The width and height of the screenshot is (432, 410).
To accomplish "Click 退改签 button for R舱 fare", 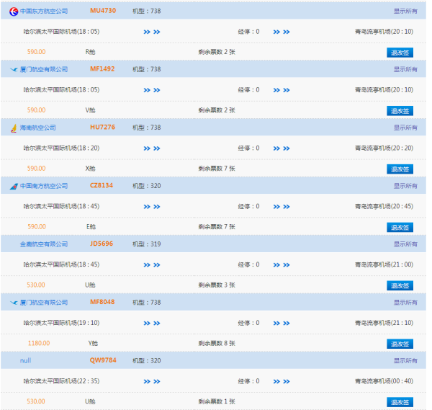I will (x=400, y=53).
